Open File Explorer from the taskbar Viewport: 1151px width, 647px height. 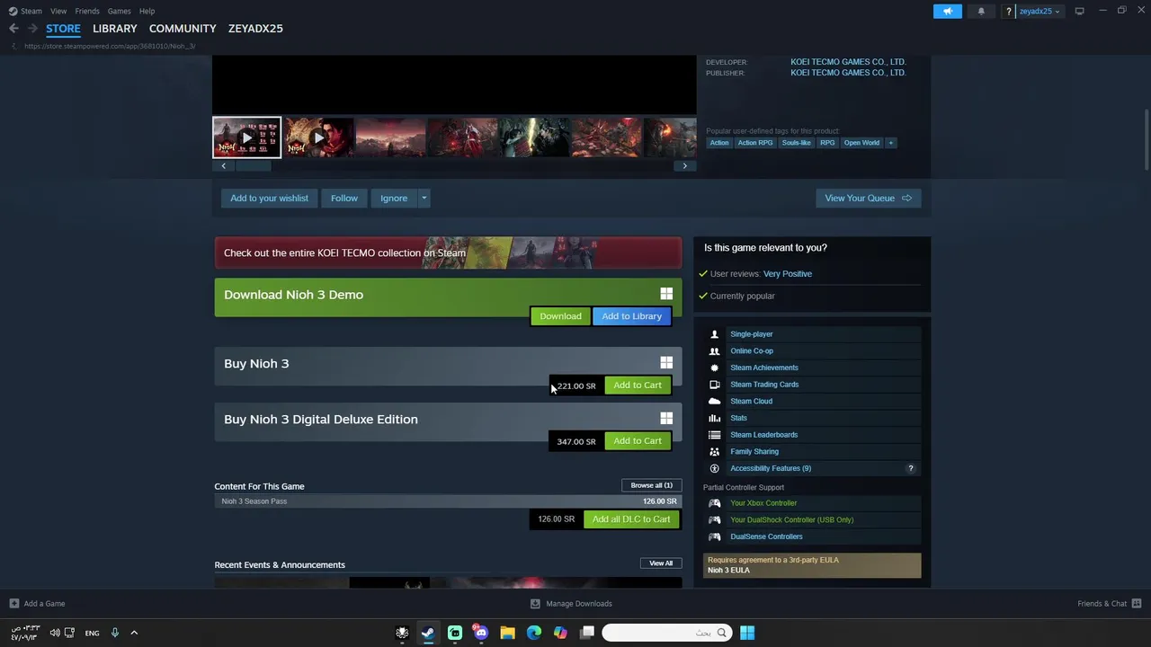tap(507, 633)
